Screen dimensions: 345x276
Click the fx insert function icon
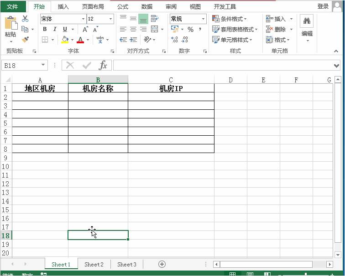pos(103,65)
